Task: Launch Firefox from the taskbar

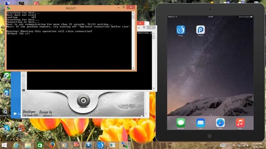Action: coord(52,145)
